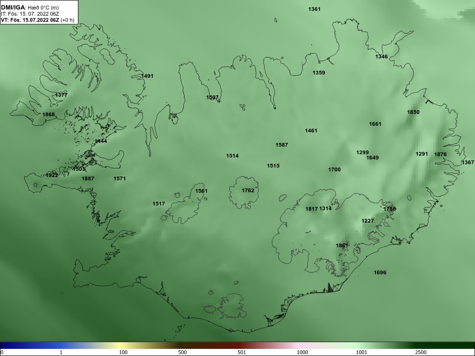Screen dimensions: 475x356
Task: Click the 1291 label in the Eastfjords
Action: pyautogui.click(x=422, y=154)
